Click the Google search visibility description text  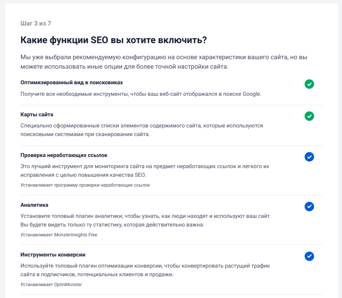[141, 94]
